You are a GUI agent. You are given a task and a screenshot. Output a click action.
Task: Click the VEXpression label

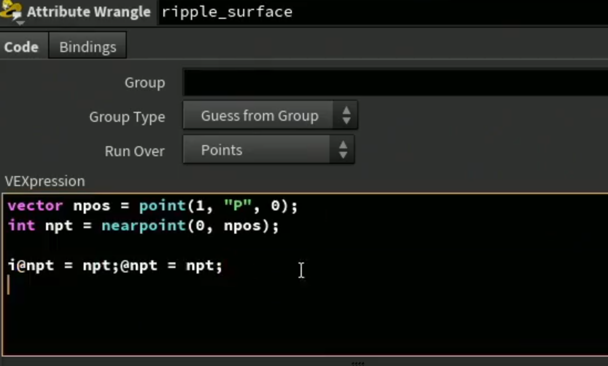45,181
